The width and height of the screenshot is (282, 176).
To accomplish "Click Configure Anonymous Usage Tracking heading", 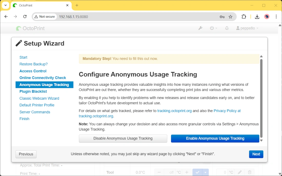I will [x=138, y=74].
